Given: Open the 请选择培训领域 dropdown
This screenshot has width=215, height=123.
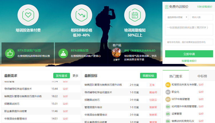Looking at the screenshot, I should [x=176, y=17].
